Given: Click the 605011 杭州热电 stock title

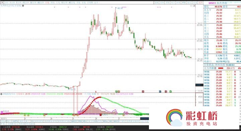Looking at the screenshot, I should click(218, 3).
